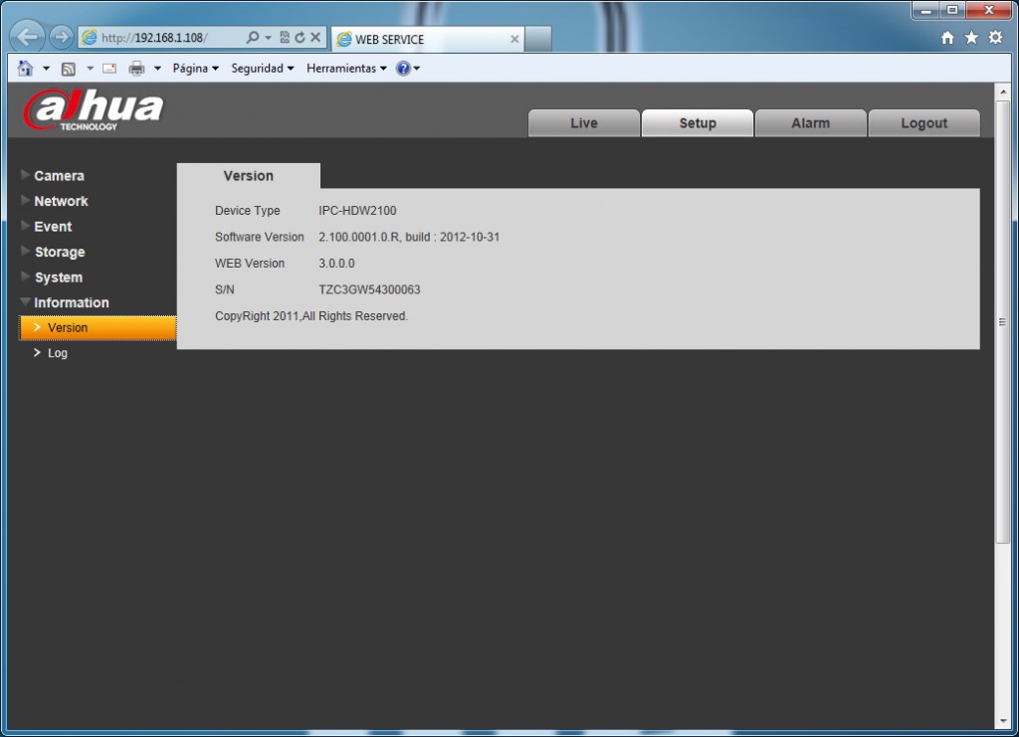Switch to the Live view tab

584,122
